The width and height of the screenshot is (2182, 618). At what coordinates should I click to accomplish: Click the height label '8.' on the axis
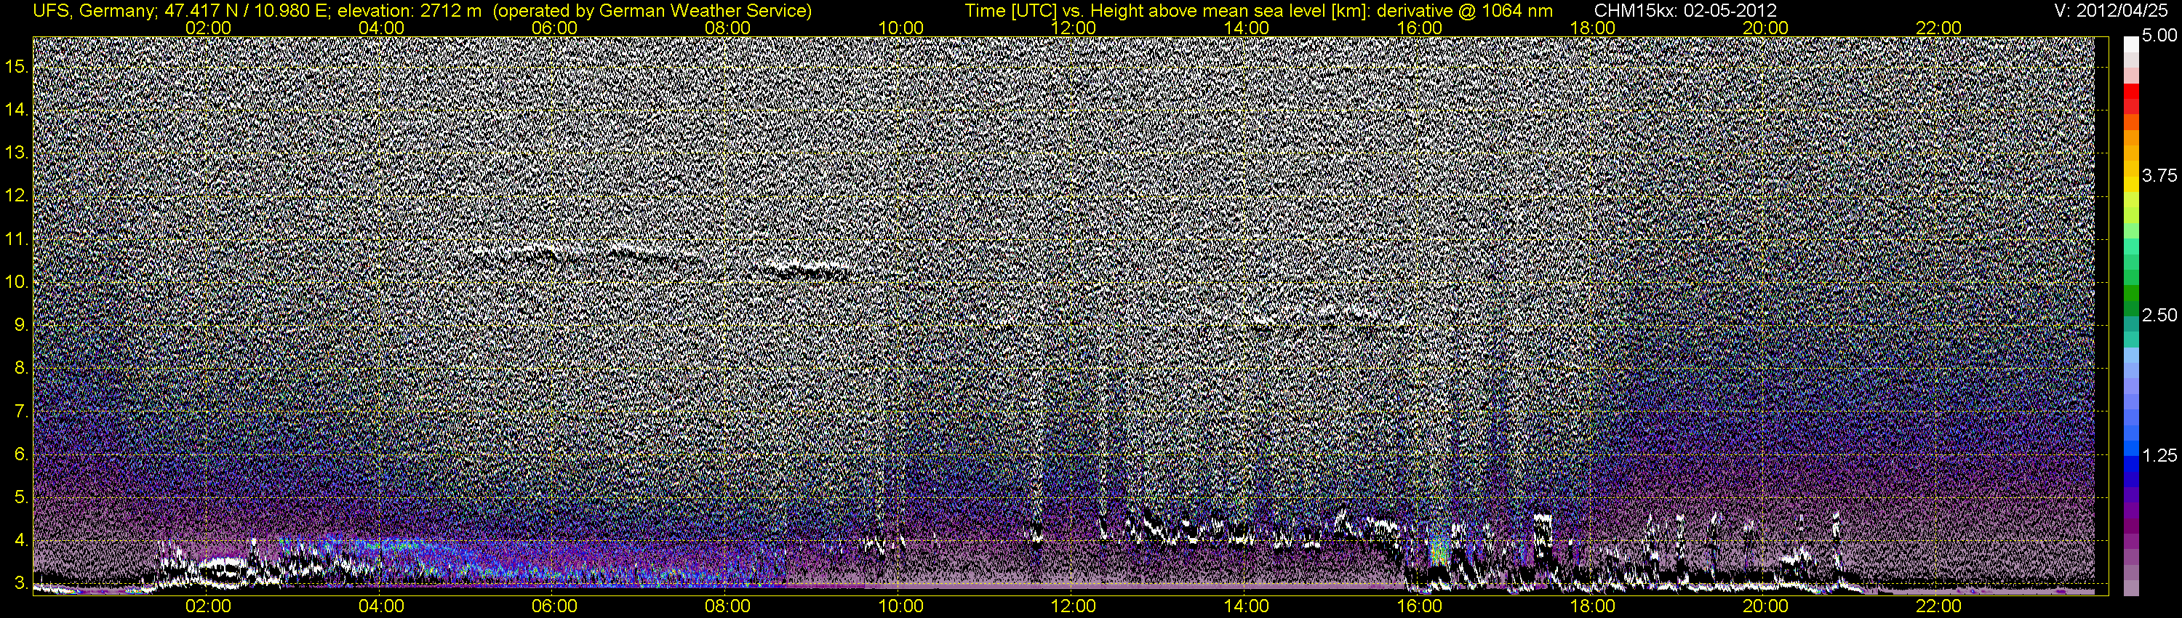pyautogui.click(x=21, y=369)
